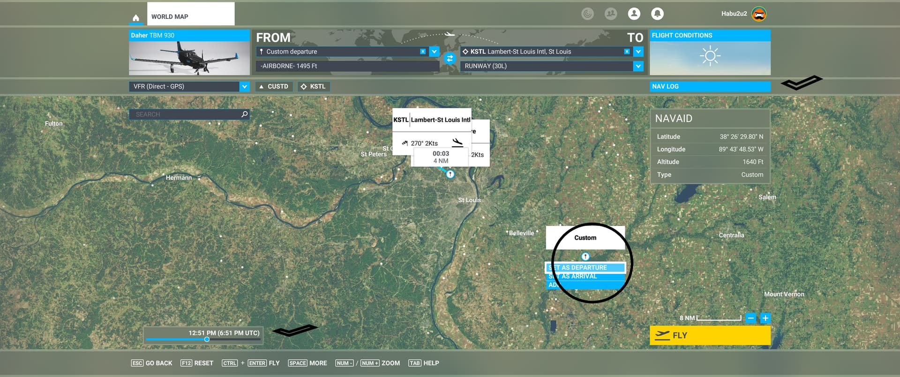
Task: Open the activity pilot icon in top bar
Action: pos(587,14)
